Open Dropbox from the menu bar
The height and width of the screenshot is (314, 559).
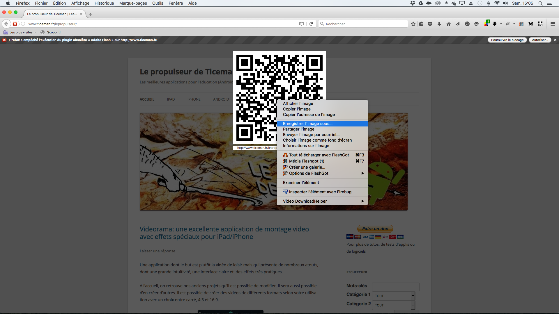point(412,3)
